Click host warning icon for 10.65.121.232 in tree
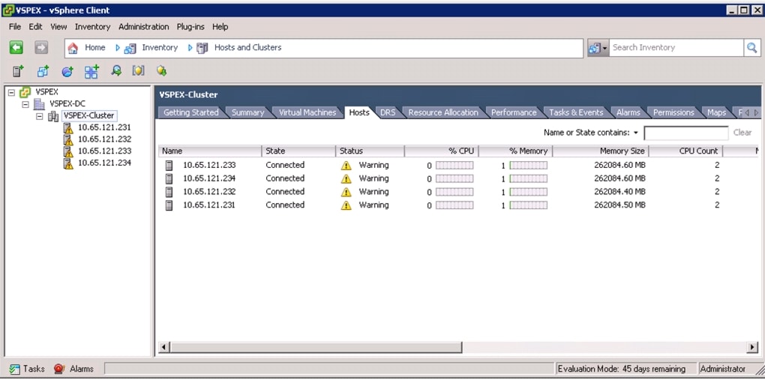This screenshot has height=380, width=765. pyautogui.click(x=67, y=139)
